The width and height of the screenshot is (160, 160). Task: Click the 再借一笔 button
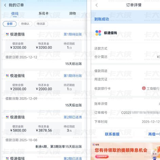[154, 134]
